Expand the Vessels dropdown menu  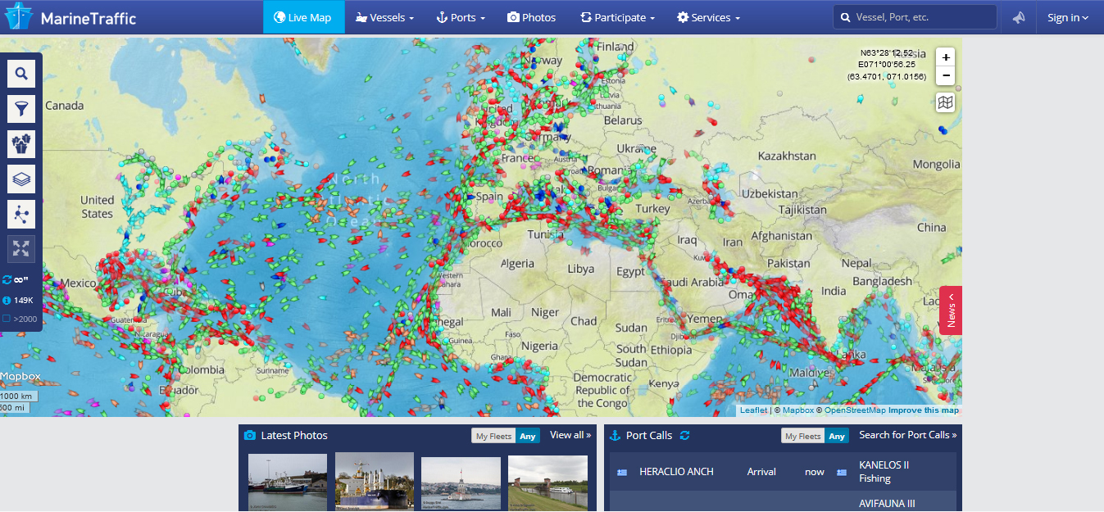click(384, 17)
